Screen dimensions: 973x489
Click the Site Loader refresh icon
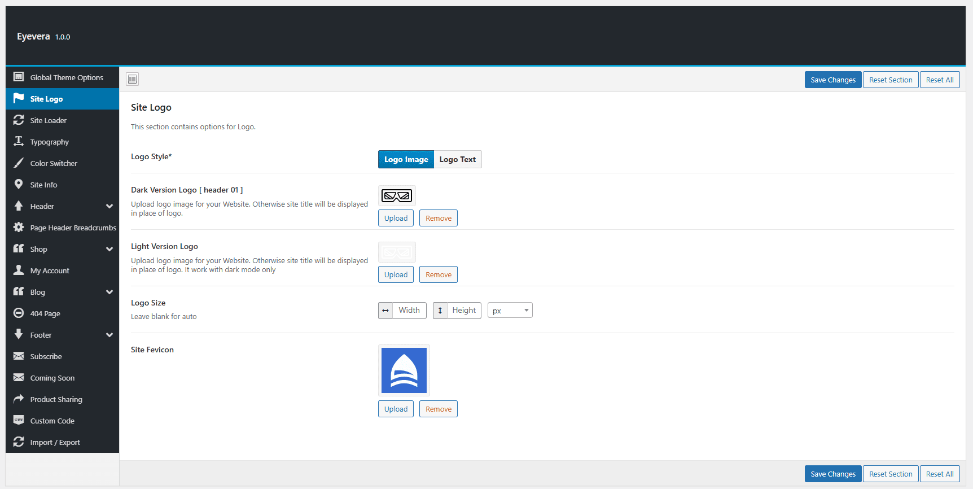(19, 120)
